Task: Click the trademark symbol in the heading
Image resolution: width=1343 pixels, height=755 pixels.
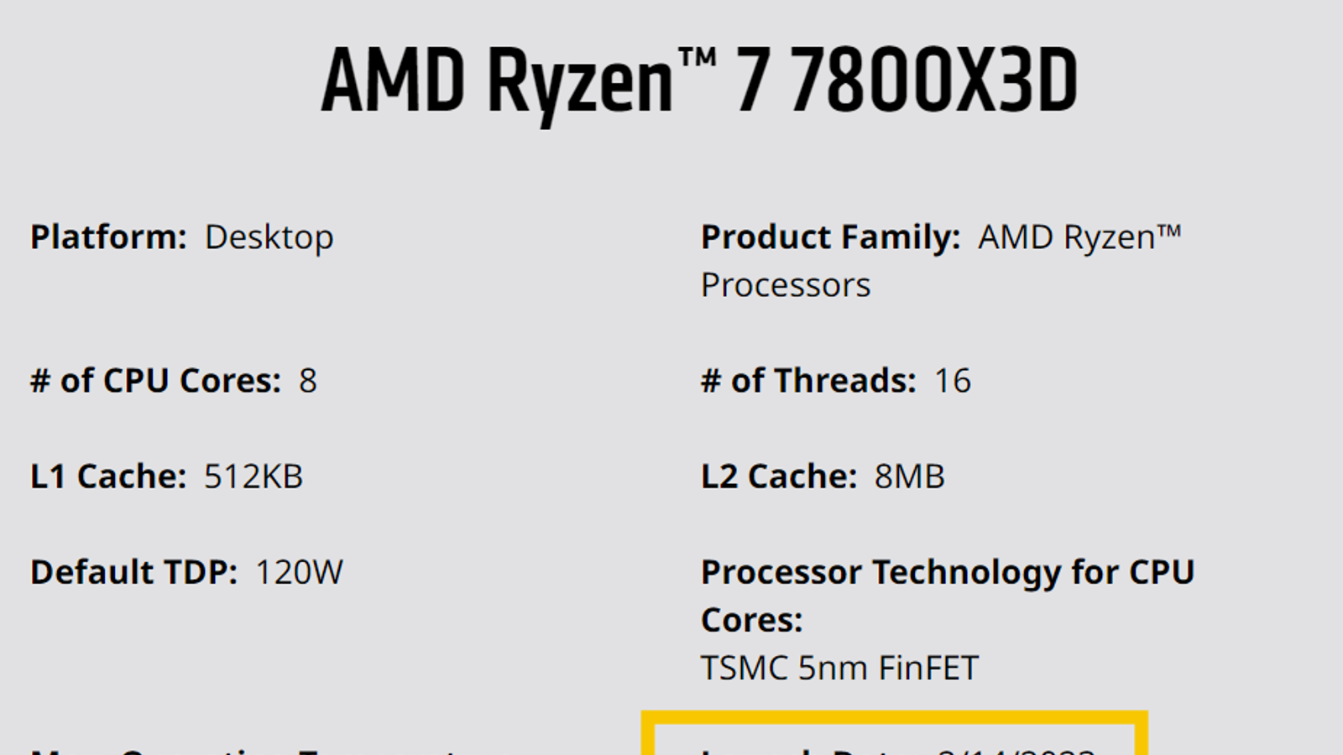Action: 697,59
